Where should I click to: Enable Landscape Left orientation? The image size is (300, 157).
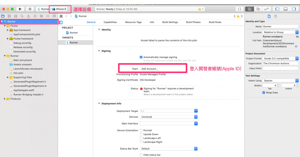point(141,138)
